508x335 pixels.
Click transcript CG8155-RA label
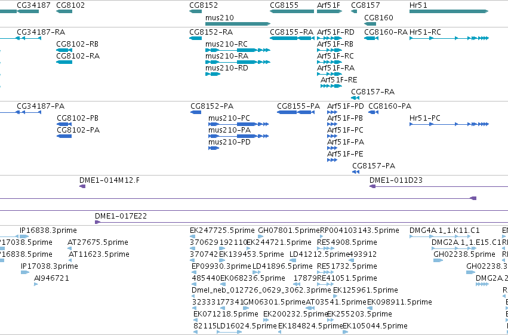[x=291, y=32]
